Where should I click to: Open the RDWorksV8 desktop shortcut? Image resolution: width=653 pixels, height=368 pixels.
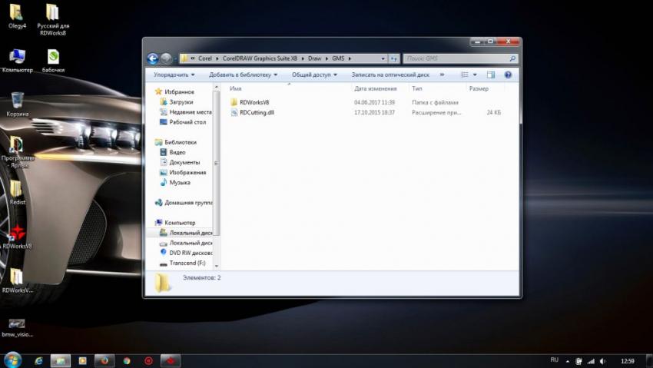[16, 234]
